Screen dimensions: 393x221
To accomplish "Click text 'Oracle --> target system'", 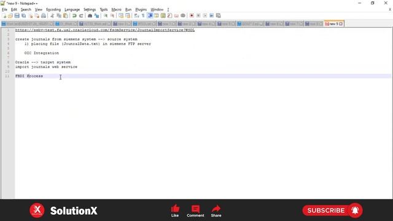I will pos(43,62).
